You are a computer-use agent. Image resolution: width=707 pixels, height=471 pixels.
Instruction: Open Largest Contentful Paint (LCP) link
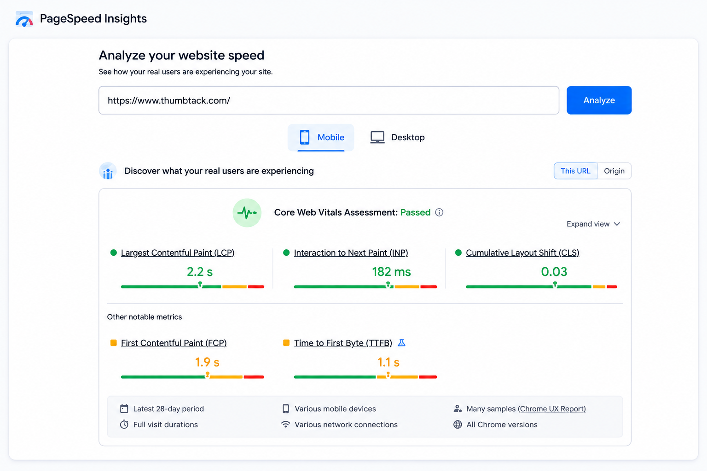178,253
